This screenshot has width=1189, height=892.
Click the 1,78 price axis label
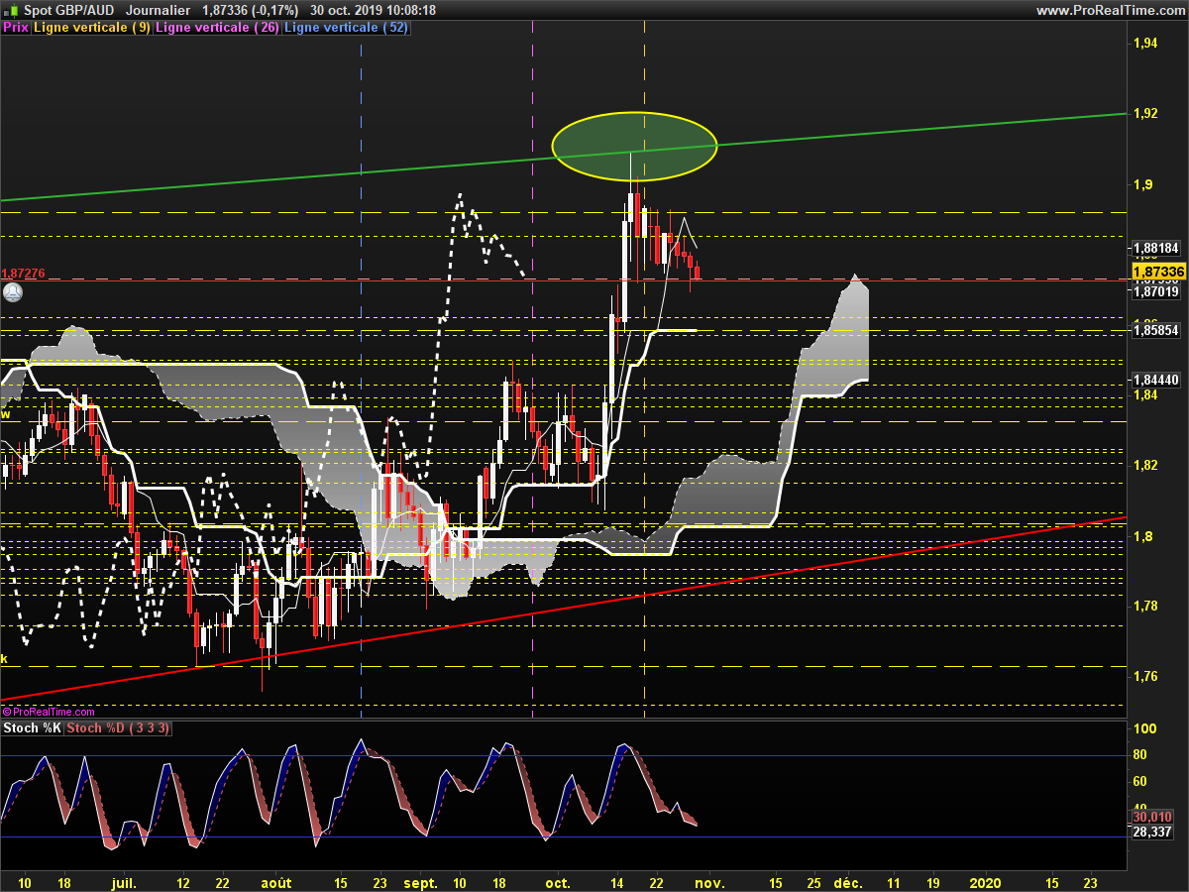1145,606
